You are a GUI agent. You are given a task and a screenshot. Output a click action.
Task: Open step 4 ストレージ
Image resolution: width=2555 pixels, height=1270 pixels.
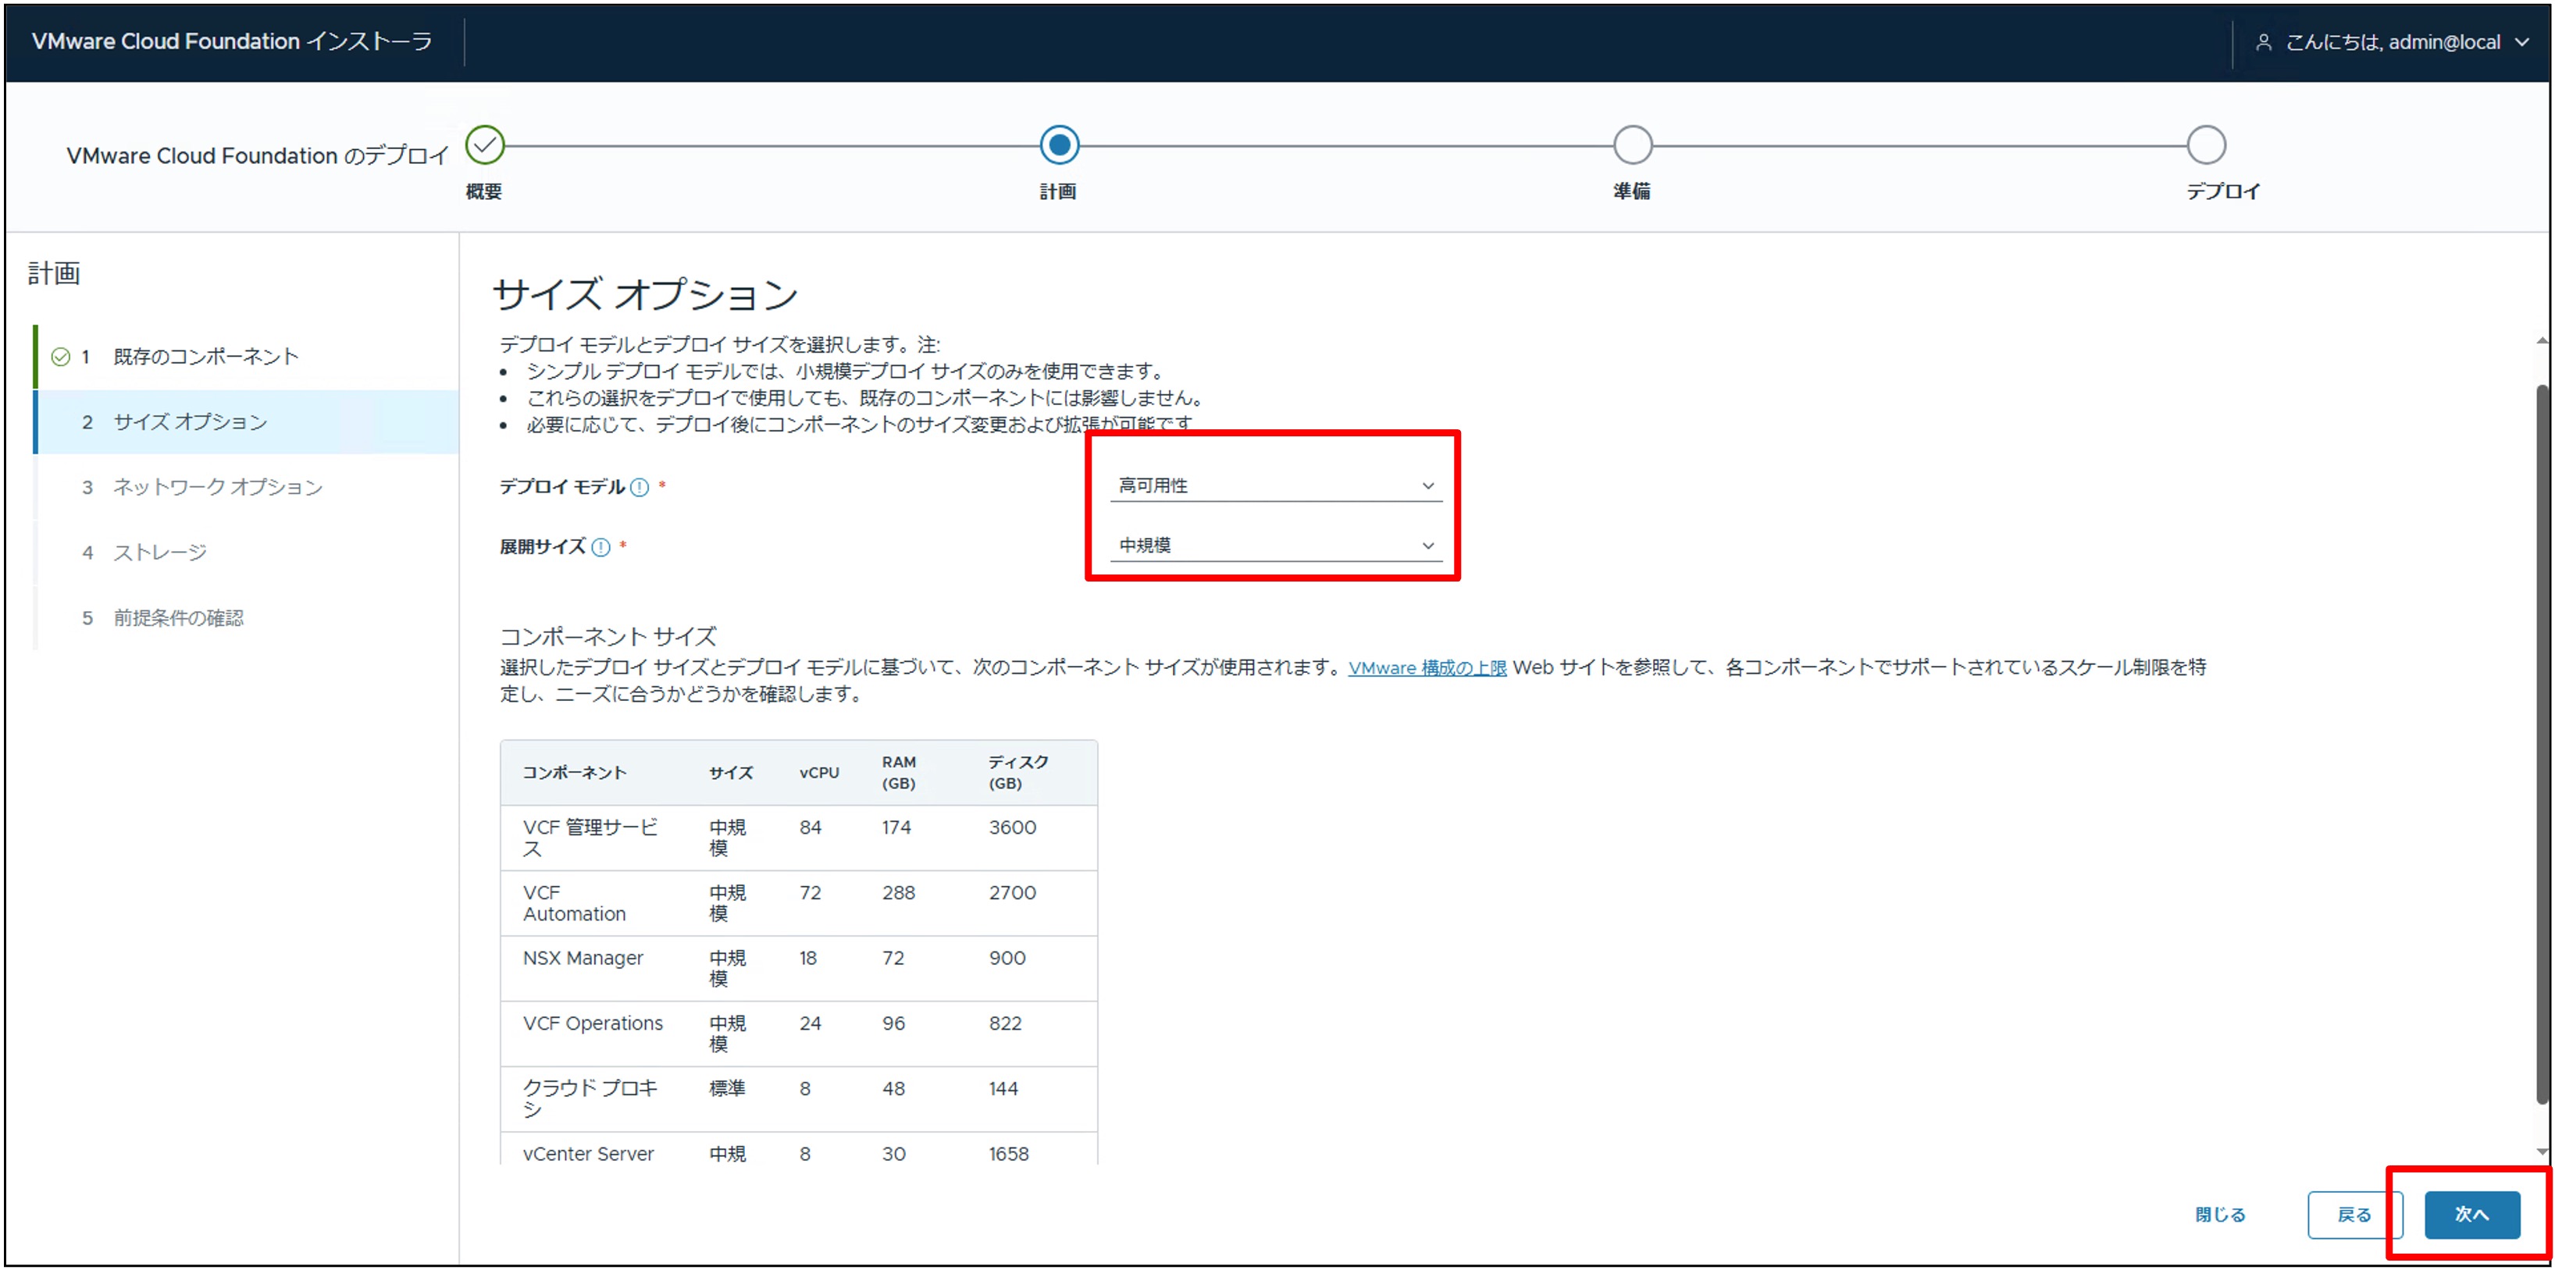pos(247,552)
